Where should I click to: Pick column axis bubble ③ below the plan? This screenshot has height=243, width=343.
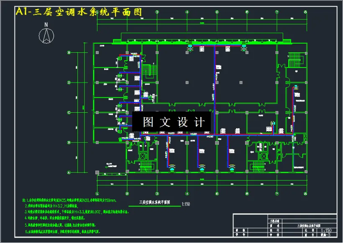point(157,194)
